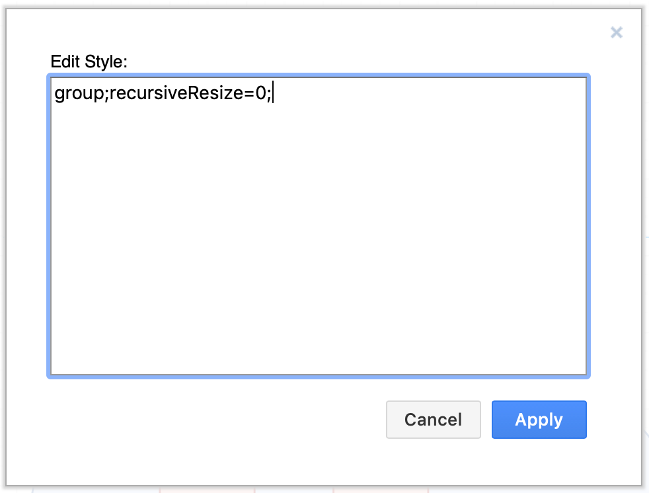Select the Edit Style label
This screenshot has width=649, height=493.
coord(88,61)
